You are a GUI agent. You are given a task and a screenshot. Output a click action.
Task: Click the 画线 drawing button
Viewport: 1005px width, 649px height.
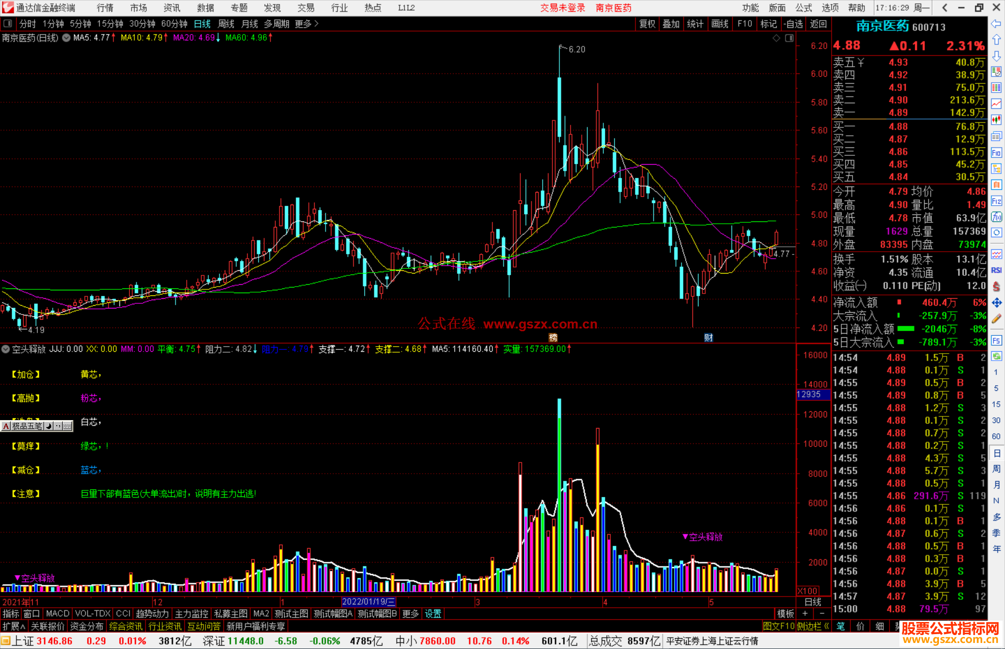[x=720, y=24]
